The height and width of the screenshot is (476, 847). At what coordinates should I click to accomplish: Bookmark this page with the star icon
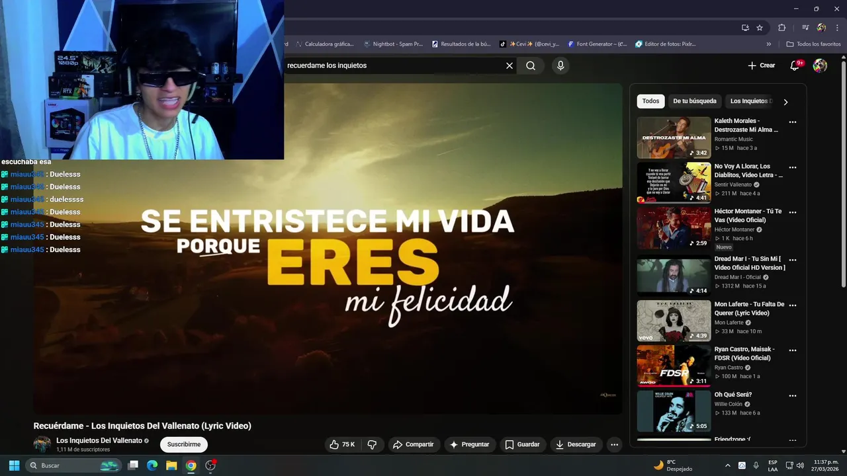[x=760, y=28]
